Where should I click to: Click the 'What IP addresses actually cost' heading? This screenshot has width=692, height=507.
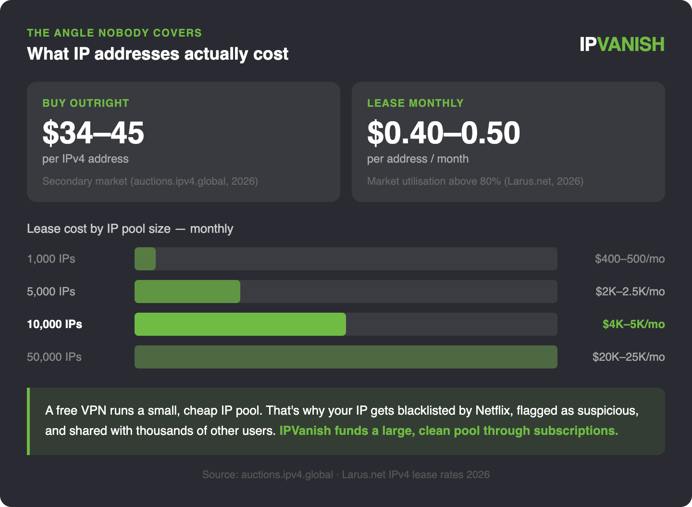click(158, 53)
